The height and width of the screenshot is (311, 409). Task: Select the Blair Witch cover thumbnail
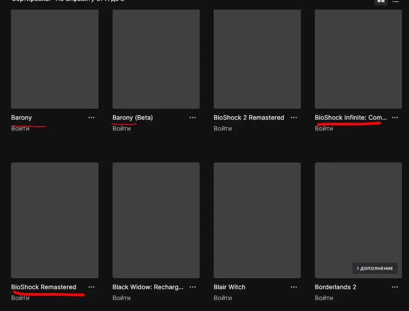tap(257, 220)
